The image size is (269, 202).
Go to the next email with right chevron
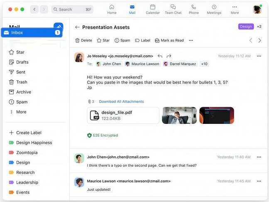[x=259, y=41]
